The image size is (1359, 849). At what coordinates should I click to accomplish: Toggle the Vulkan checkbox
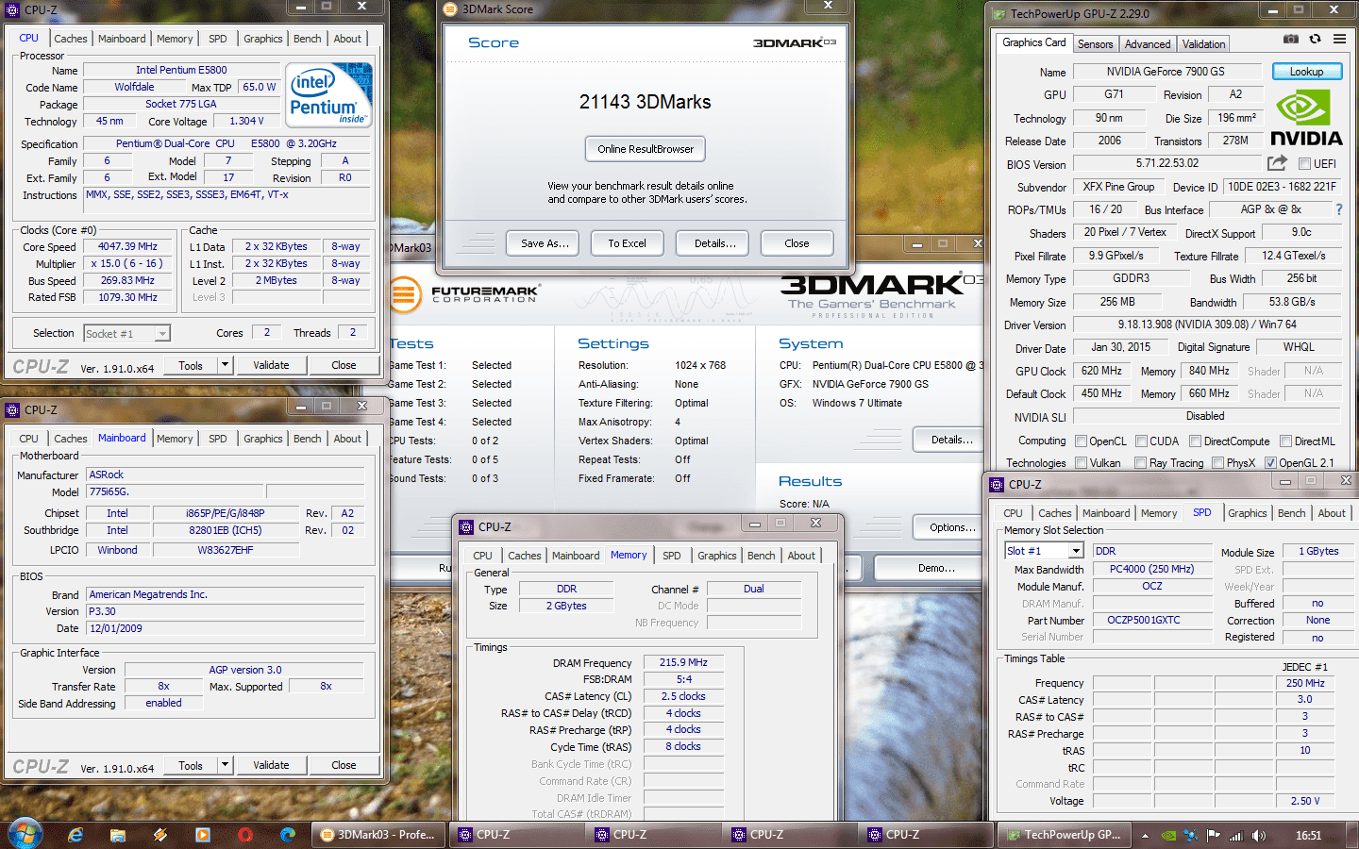pyautogui.click(x=1082, y=463)
